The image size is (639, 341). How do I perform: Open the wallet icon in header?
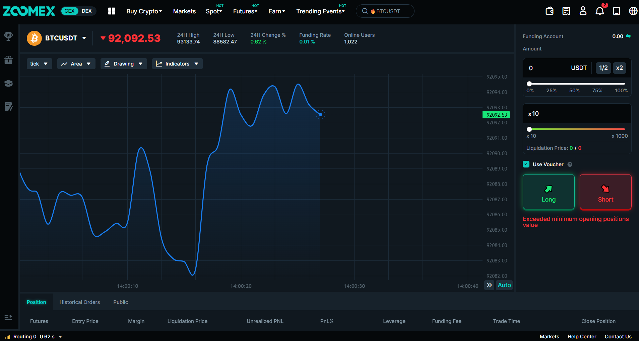550,11
